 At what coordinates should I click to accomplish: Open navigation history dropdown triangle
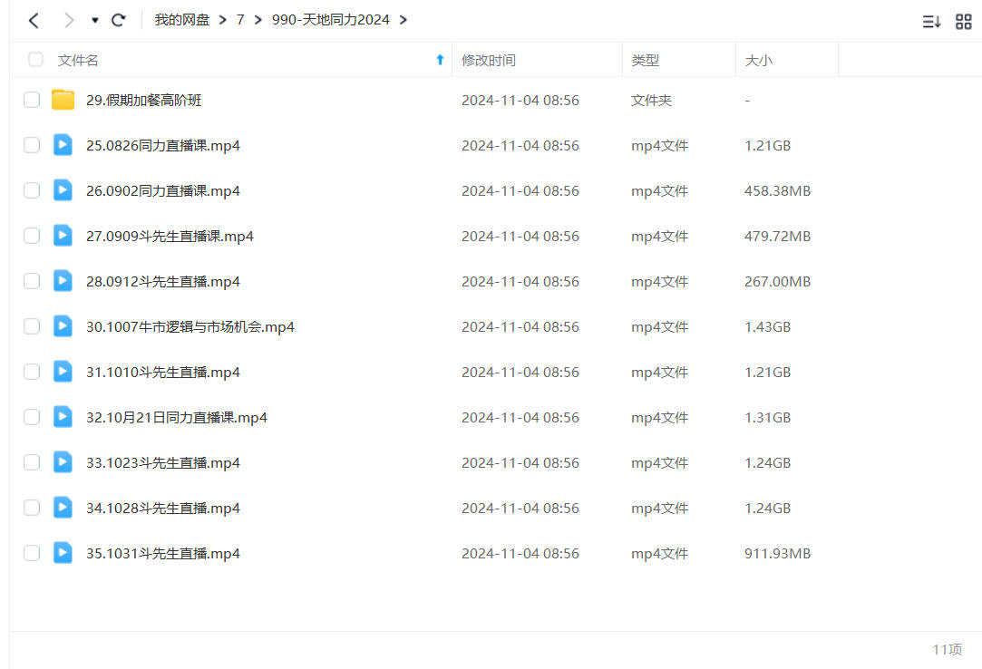pyautogui.click(x=95, y=21)
